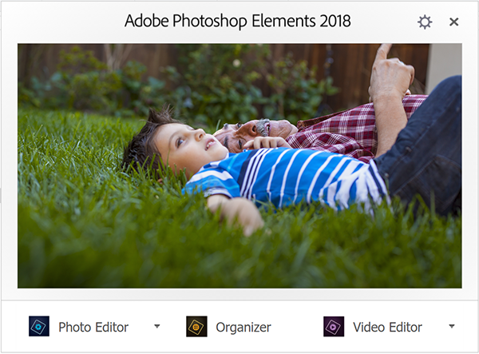Click the Adobe Photoshop Elements 2018 title

(237, 21)
